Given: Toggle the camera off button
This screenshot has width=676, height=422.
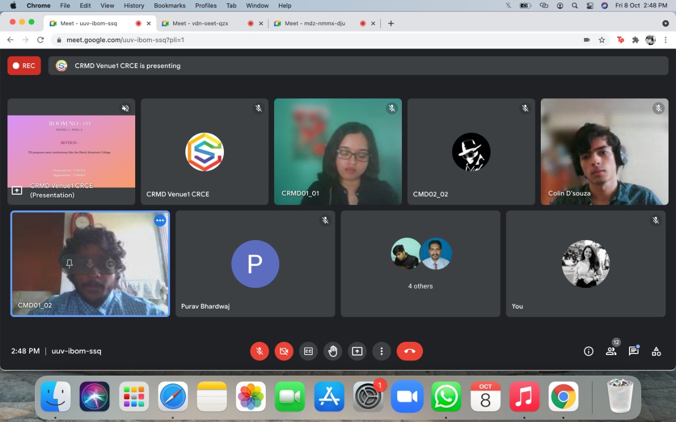Looking at the screenshot, I should coord(284,351).
